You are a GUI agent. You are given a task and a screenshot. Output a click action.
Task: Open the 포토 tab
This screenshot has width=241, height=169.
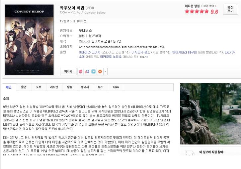(39, 87)
